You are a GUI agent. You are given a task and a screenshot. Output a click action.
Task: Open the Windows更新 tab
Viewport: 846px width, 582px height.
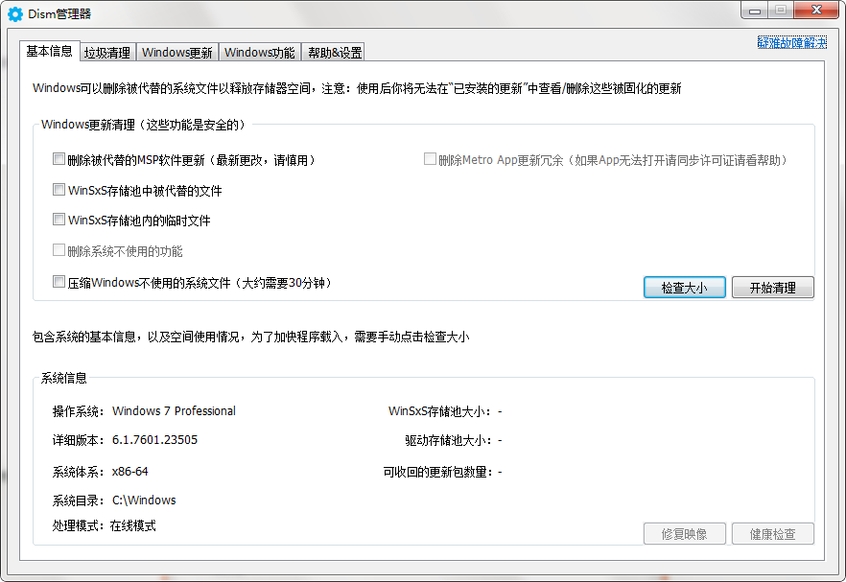click(x=176, y=52)
